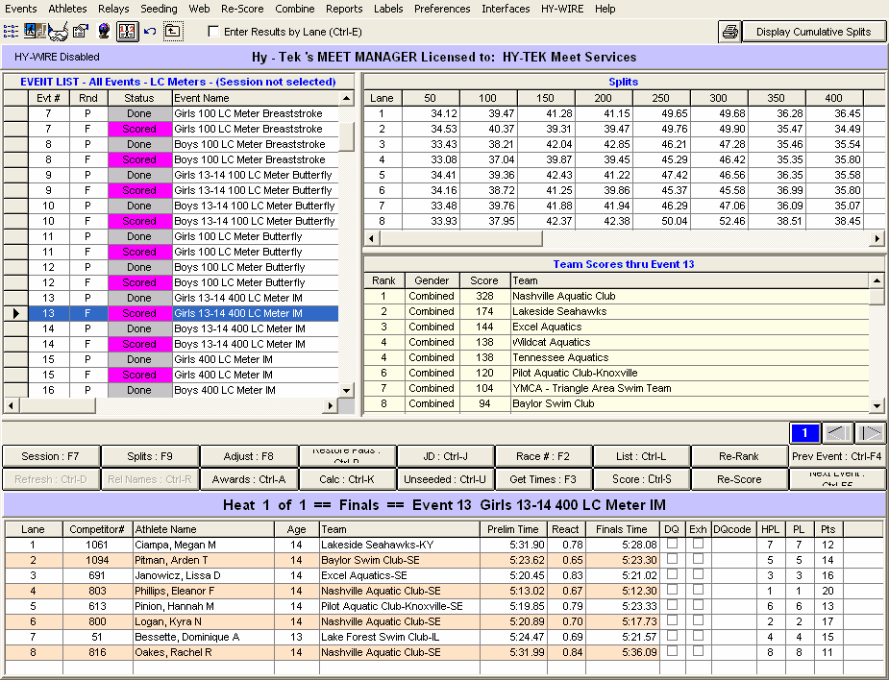Enable Enter Results by Lane

click(x=215, y=31)
